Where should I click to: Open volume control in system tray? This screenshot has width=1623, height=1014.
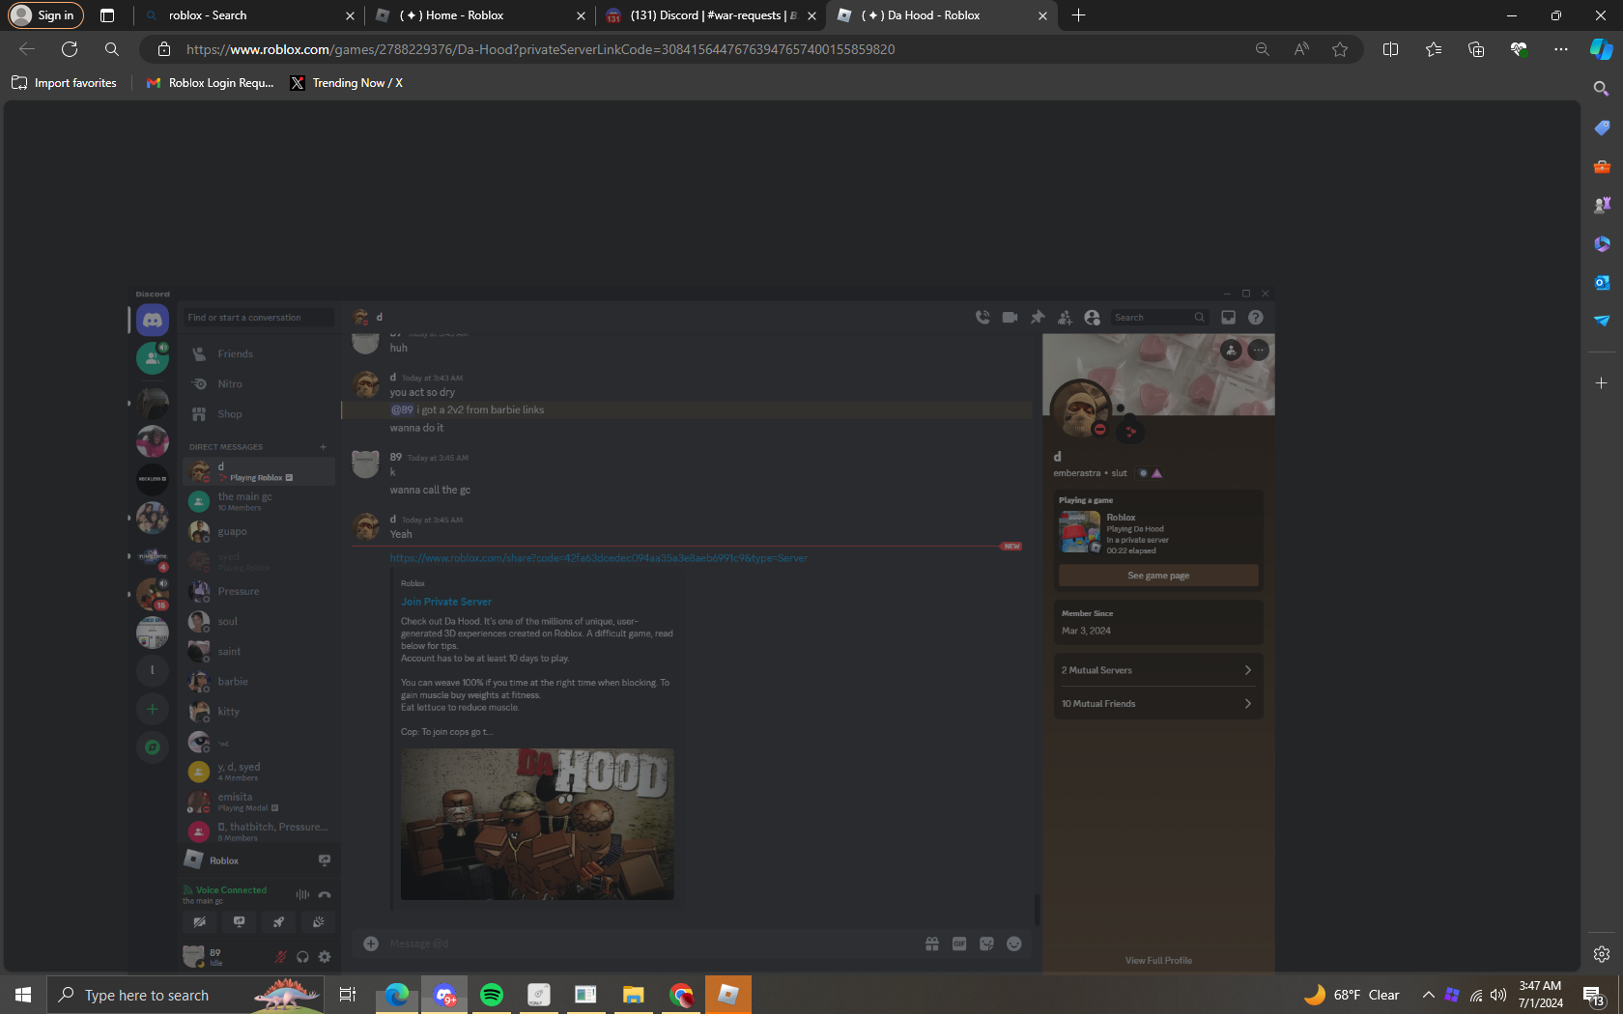coord(1498,995)
